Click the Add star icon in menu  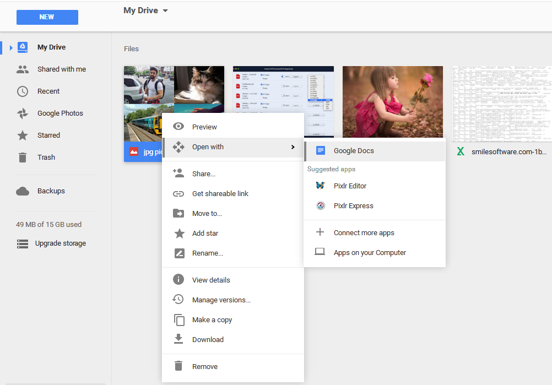pyautogui.click(x=179, y=234)
